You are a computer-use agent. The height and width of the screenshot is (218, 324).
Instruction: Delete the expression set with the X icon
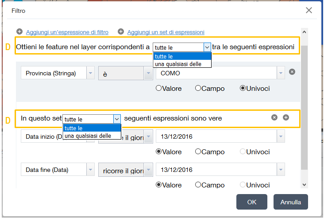(x=274, y=117)
